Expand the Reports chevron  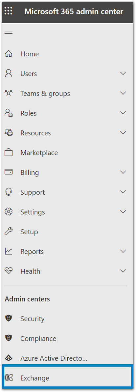point(123,251)
